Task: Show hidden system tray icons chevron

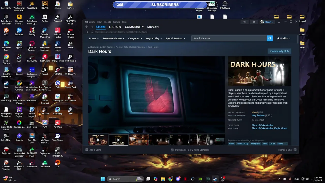Action: 279,179
